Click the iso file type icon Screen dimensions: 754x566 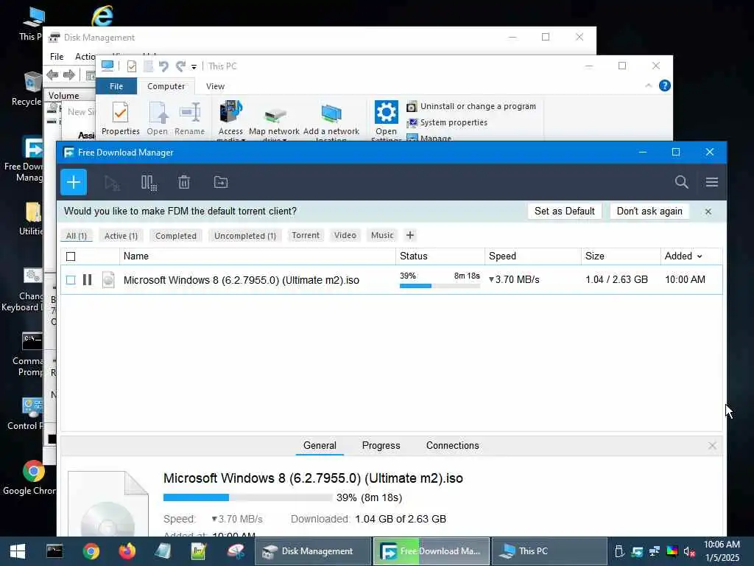coord(109,279)
